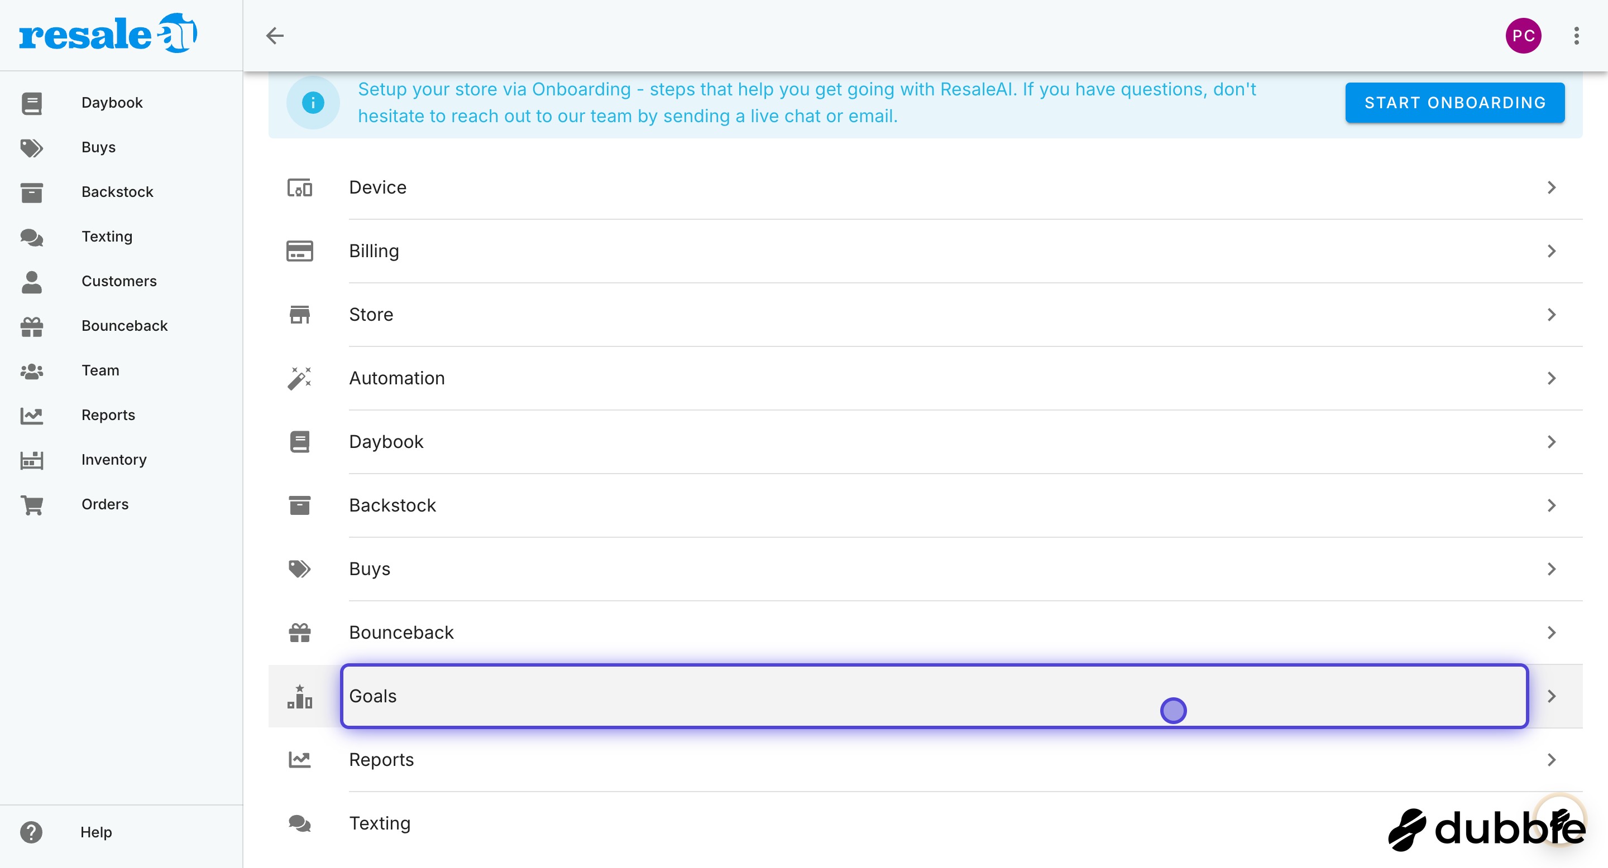The height and width of the screenshot is (868, 1608).
Task: Click the Reports settings chart icon
Action: point(300,760)
